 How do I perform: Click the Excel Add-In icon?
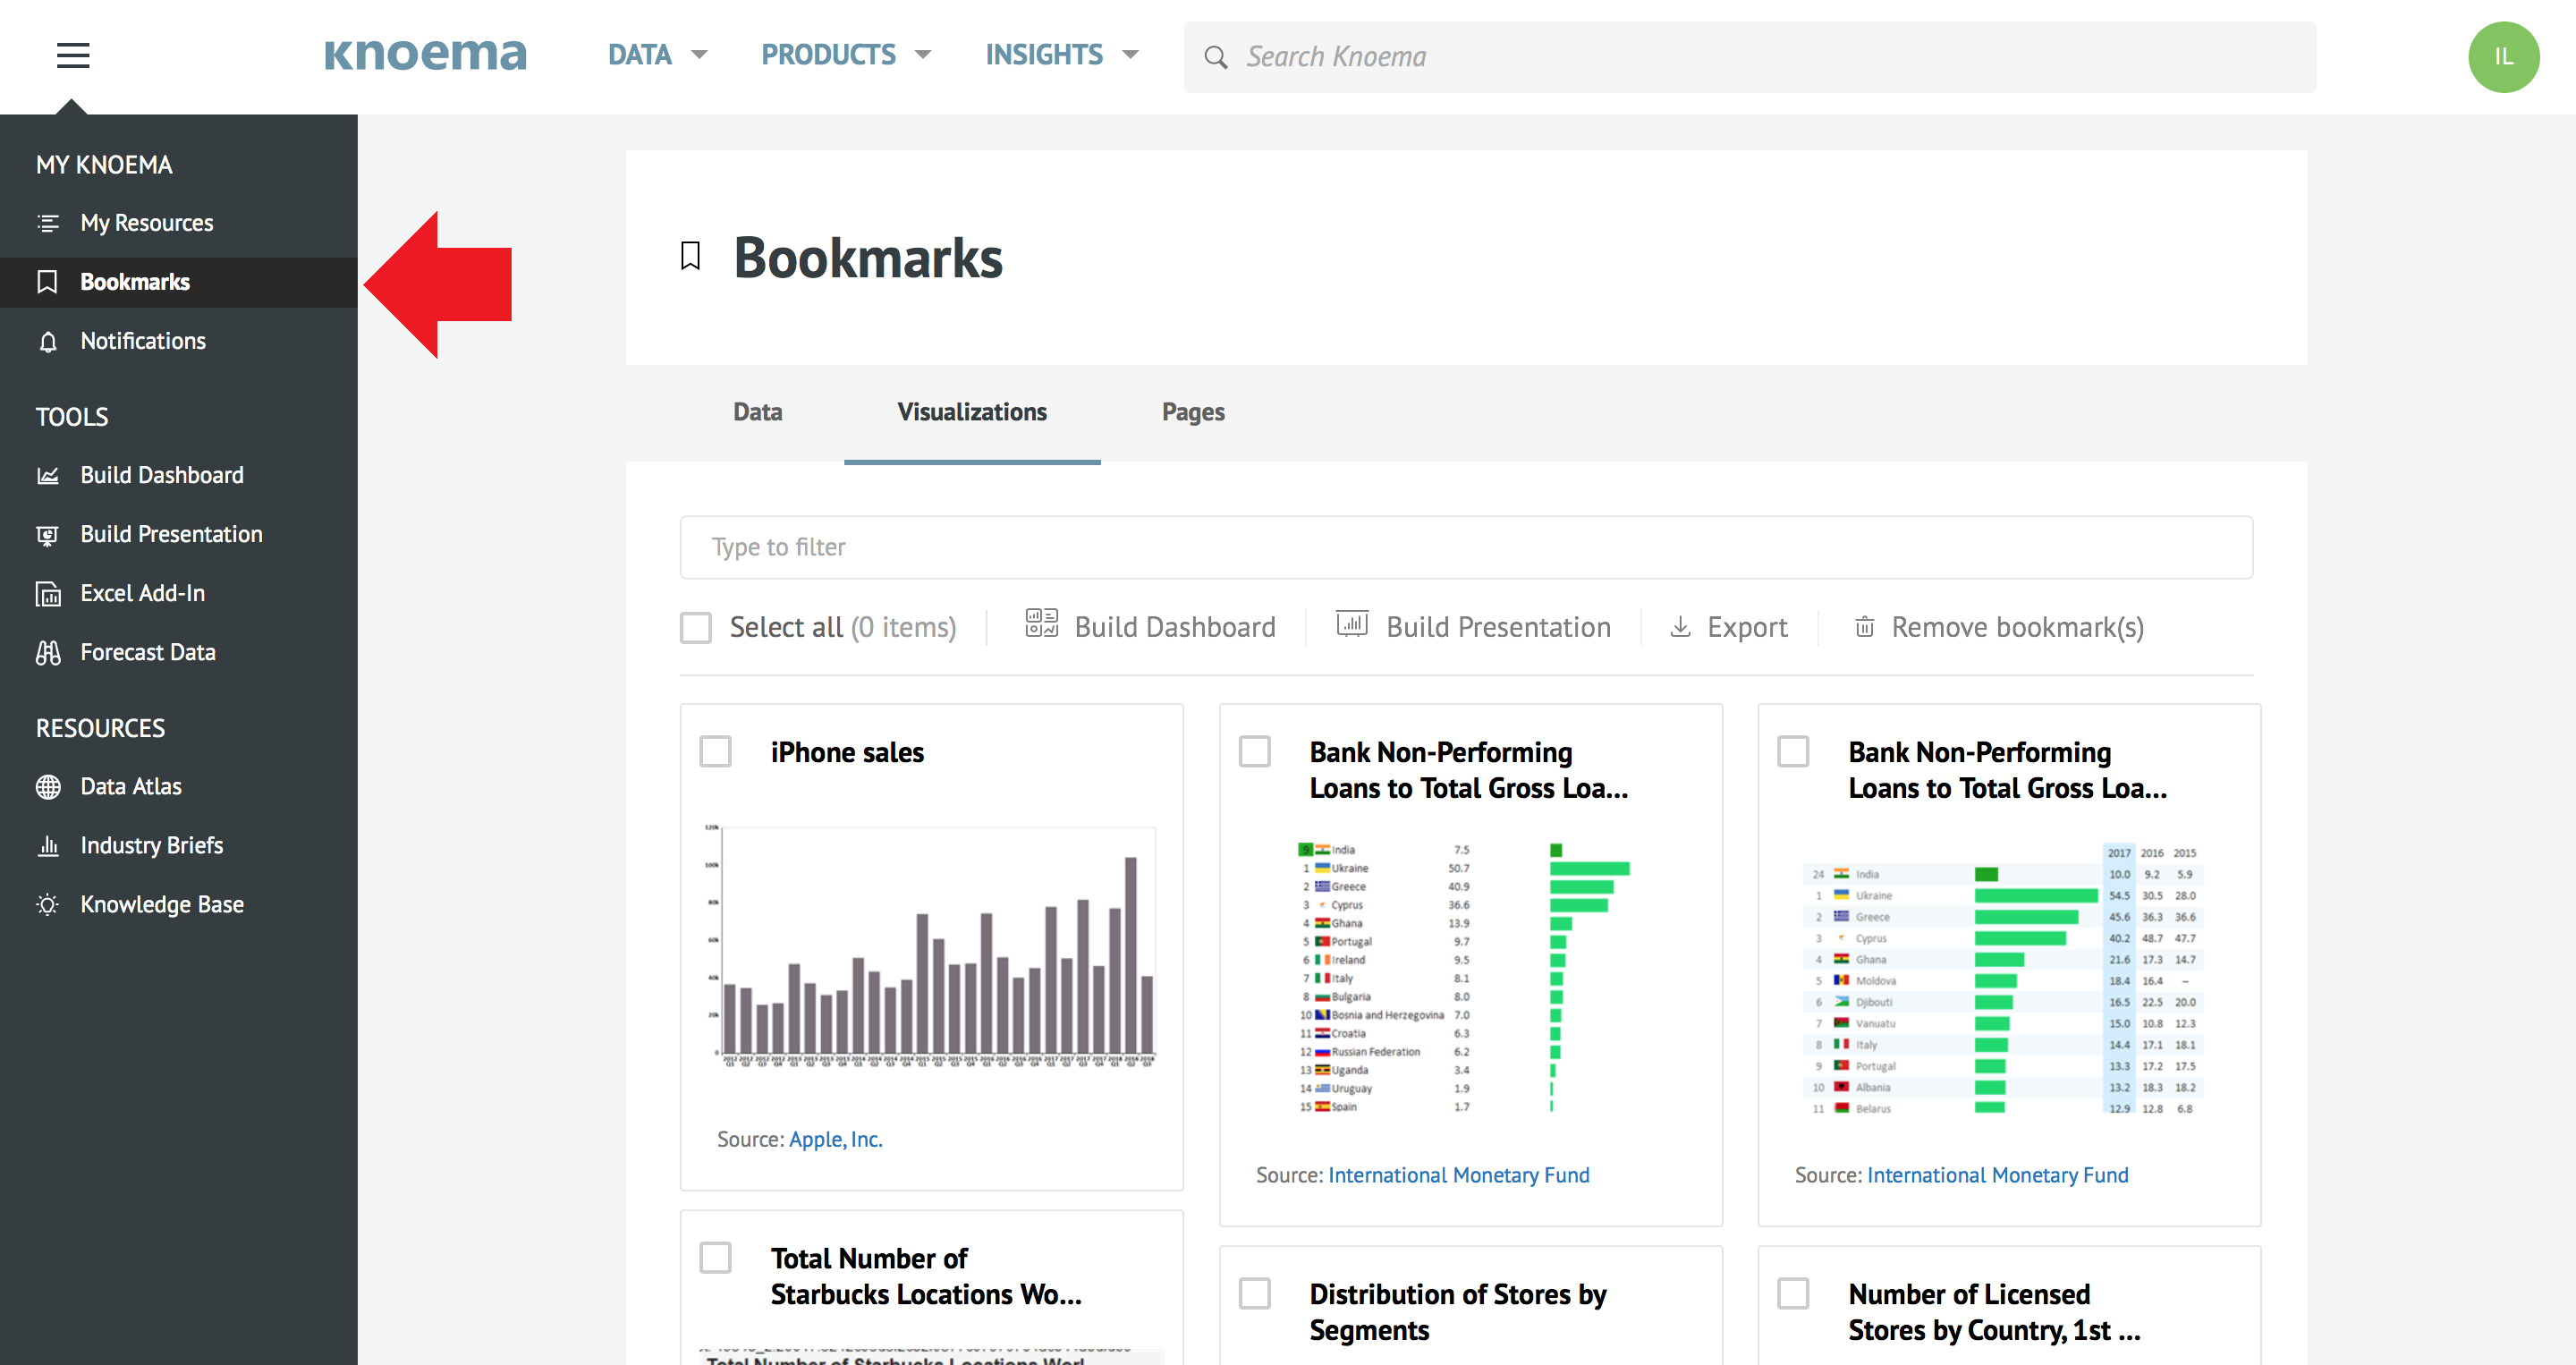point(48,594)
